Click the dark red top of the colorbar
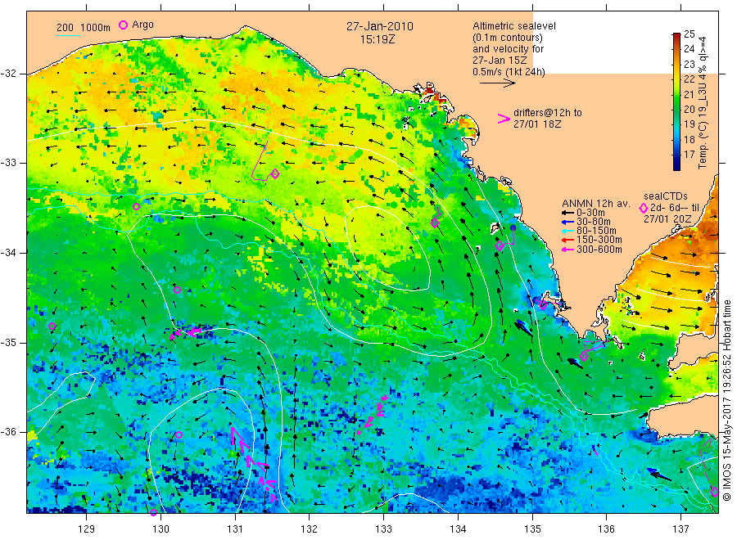This screenshot has height=540, width=737. [677, 37]
